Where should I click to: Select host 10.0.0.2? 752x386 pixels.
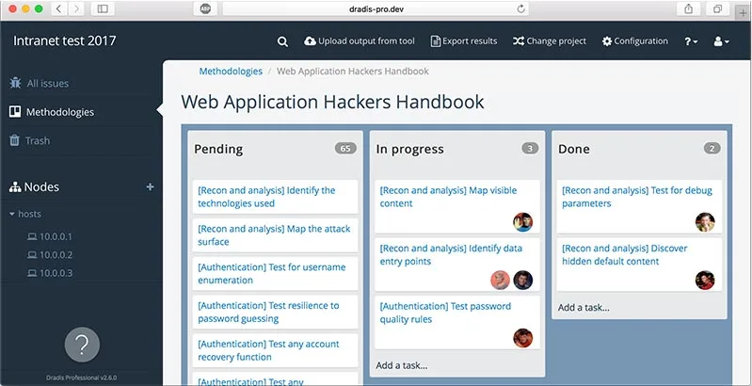[x=49, y=254]
